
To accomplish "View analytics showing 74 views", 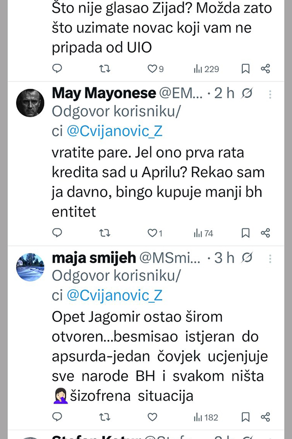I will tap(203, 233).
